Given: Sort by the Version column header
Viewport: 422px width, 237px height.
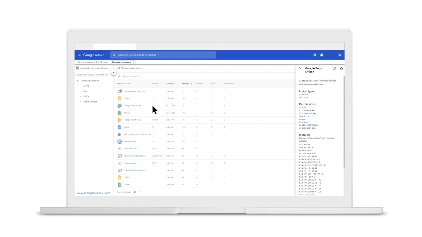Looking at the screenshot, I should tap(155, 84).
